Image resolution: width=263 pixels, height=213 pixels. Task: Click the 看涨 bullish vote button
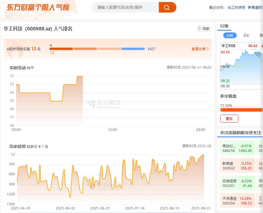(229, 119)
